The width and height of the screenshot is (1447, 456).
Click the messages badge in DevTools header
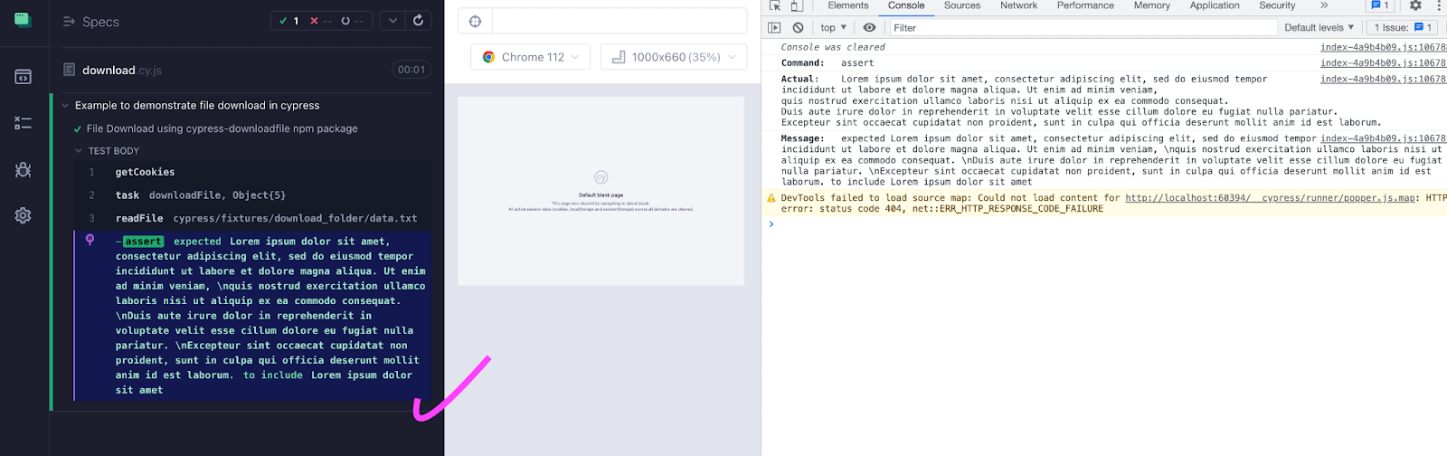[x=1380, y=5]
